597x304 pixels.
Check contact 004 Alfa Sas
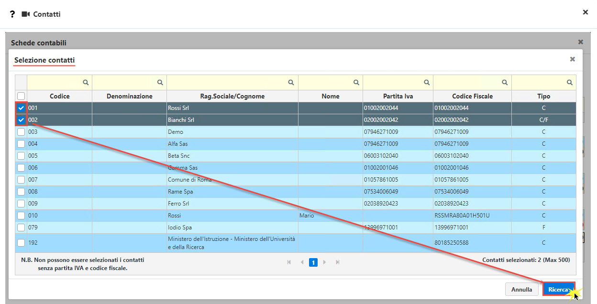tap(21, 144)
